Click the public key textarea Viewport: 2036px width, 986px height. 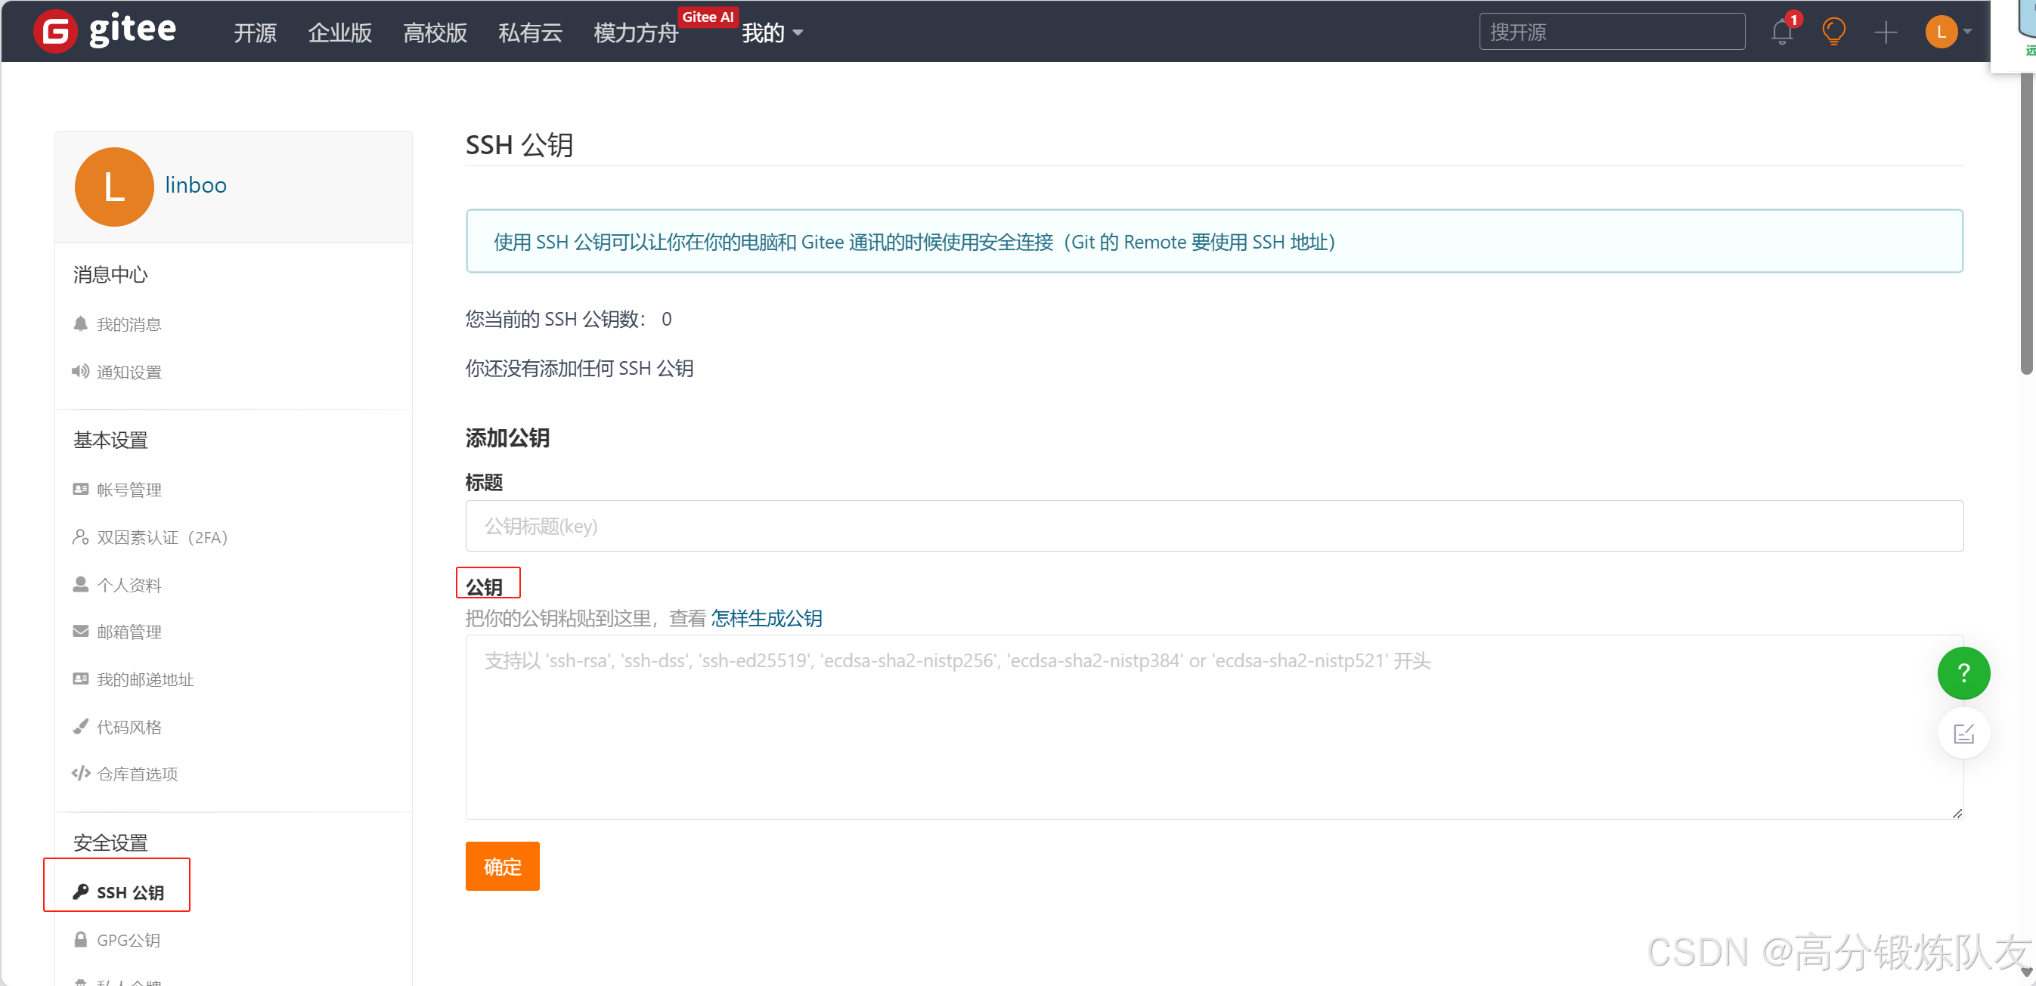pos(1214,727)
